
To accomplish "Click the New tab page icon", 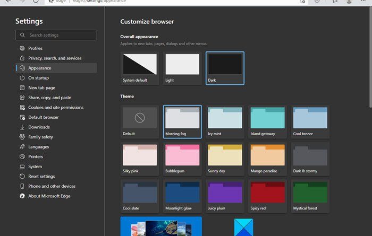I will (22, 88).
